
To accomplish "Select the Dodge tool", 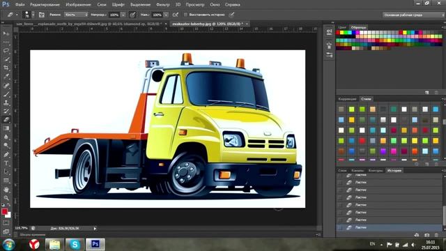I will coord(6,146).
